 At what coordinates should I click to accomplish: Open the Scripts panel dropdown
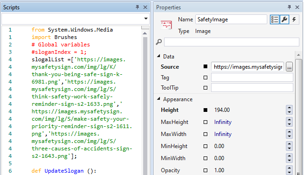tap(146, 19)
